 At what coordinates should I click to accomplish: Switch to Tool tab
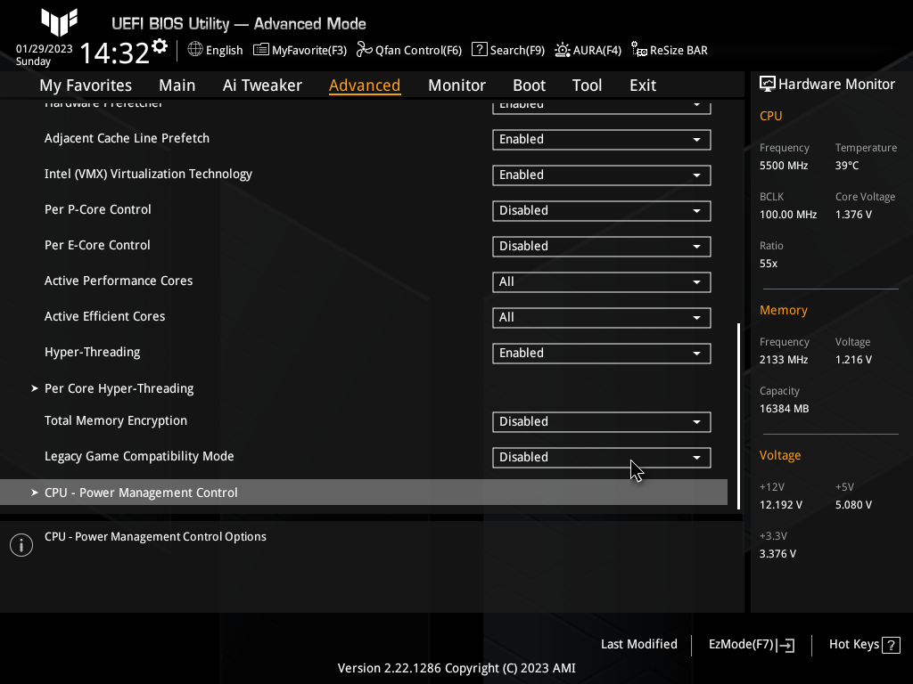[587, 85]
